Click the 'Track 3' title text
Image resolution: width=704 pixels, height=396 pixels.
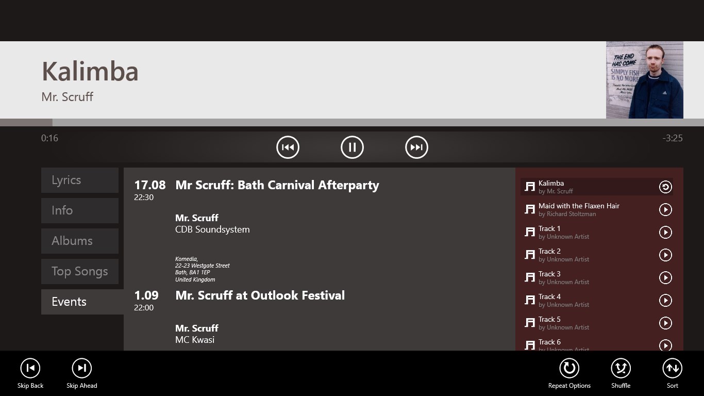(549, 274)
